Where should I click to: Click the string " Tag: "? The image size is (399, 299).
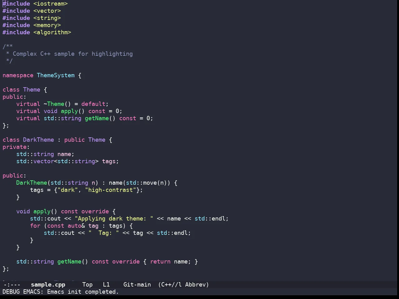(x=103, y=233)
